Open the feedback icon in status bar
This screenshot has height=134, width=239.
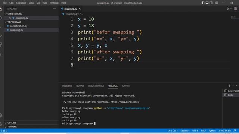pos(235,131)
